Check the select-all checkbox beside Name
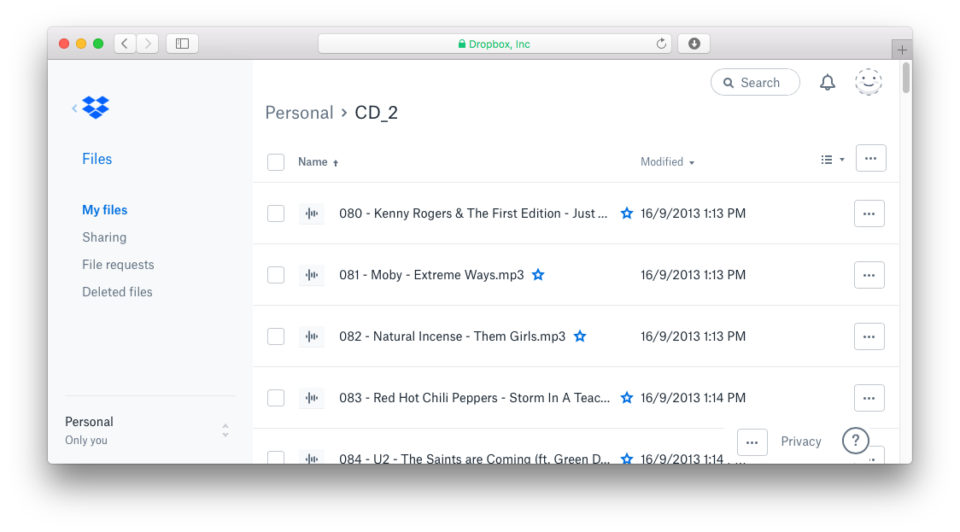This screenshot has height=532, width=960. point(276,162)
